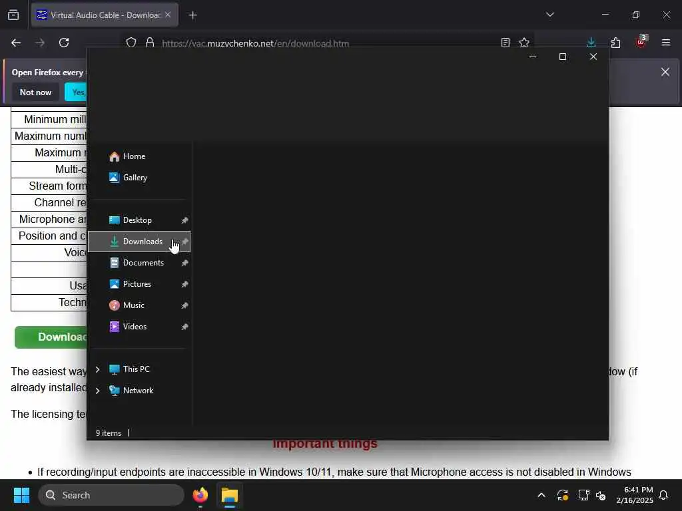Screen dimensions: 682x511
Task: Open a new Firefox tab
Action: (x=192, y=15)
